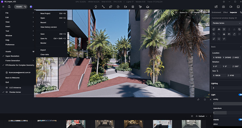Click the video recording icon

point(231,7)
